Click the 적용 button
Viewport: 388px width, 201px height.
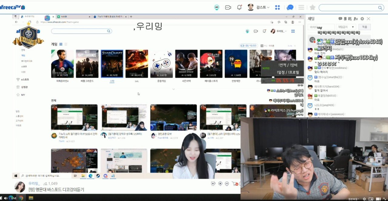364,27
